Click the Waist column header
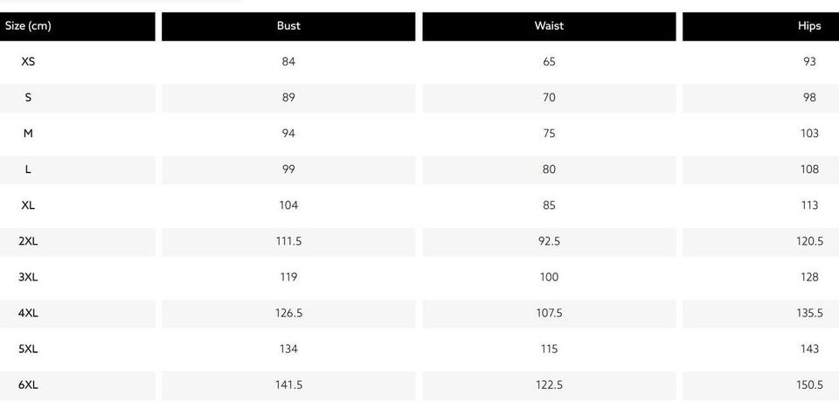 tap(549, 26)
